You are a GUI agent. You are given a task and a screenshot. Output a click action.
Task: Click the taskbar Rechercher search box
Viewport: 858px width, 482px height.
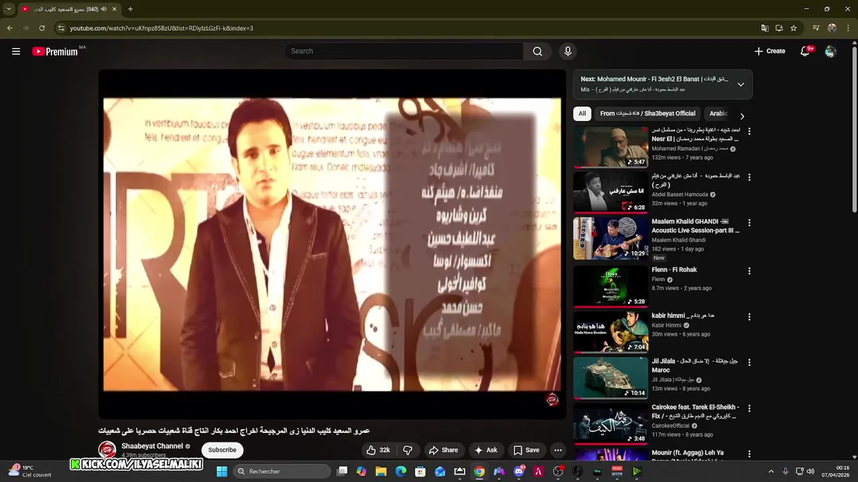pos(282,471)
